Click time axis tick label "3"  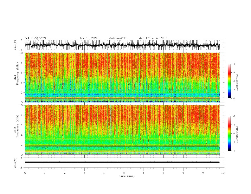pyautogui.click(x=84, y=173)
